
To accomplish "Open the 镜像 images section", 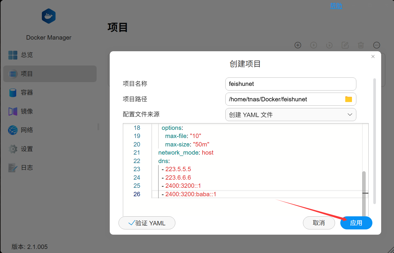I will pos(50,111).
